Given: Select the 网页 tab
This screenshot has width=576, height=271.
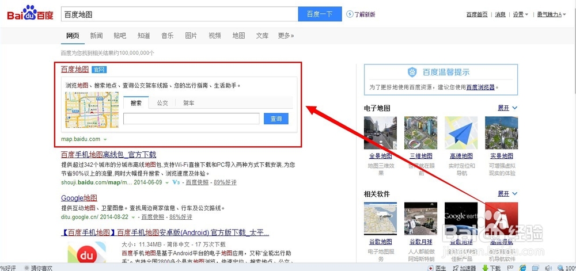Looking at the screenshot, I should pyautogui.click(x=73, y=36).
